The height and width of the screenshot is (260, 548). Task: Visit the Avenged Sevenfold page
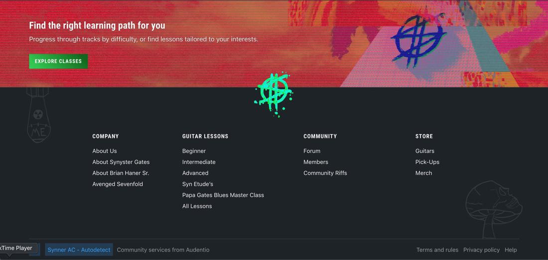pos(118,184)
